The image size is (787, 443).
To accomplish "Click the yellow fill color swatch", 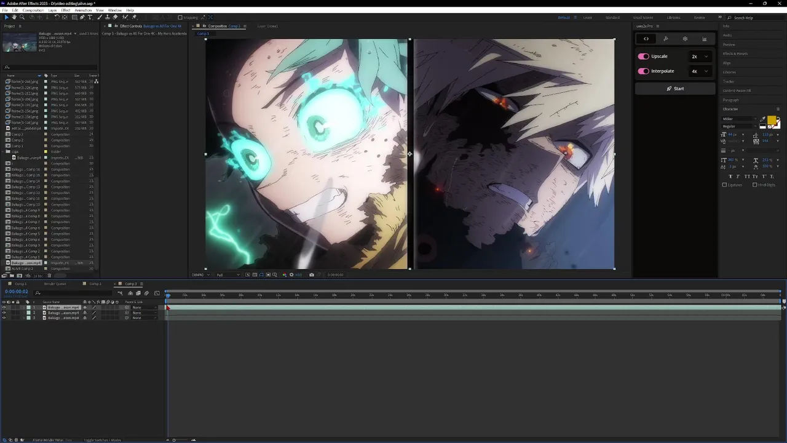I will point(771,120).
